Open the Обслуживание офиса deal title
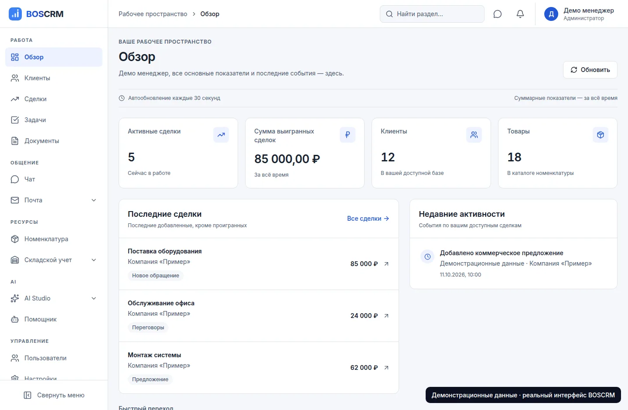Image resolution: width=628 pixels, height=410 pixels. (161, 303)
